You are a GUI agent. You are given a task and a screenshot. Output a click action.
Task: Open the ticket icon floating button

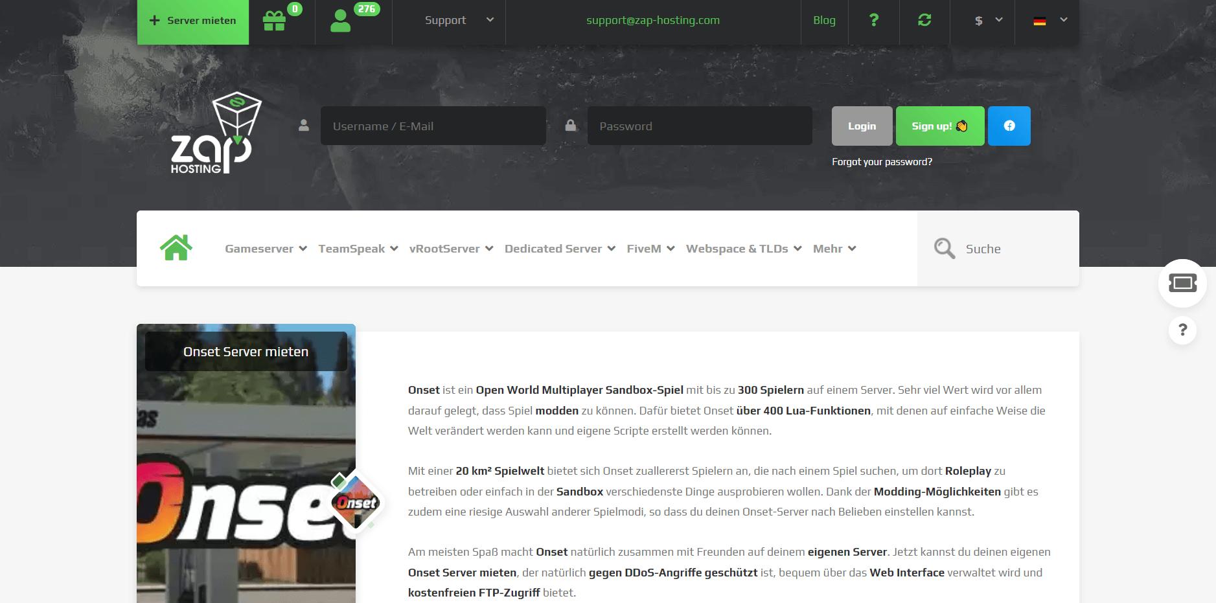pos(1182,283)
